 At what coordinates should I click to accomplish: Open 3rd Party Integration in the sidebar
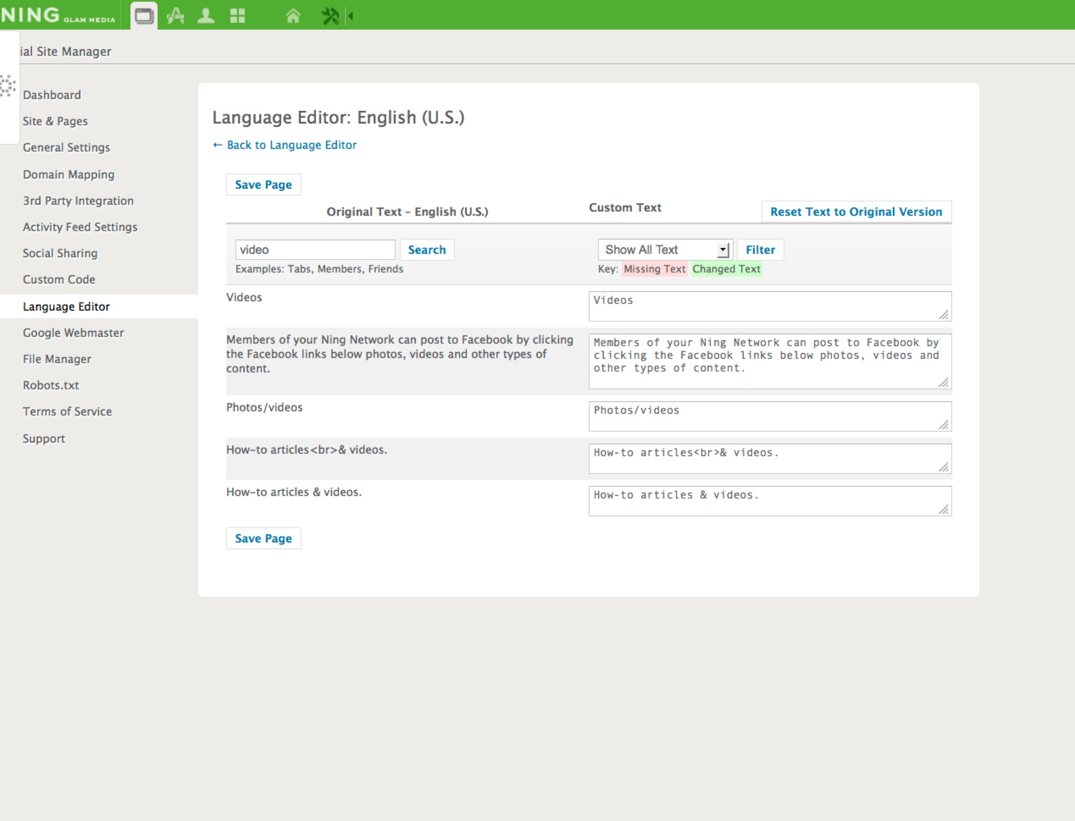[78, 201]
